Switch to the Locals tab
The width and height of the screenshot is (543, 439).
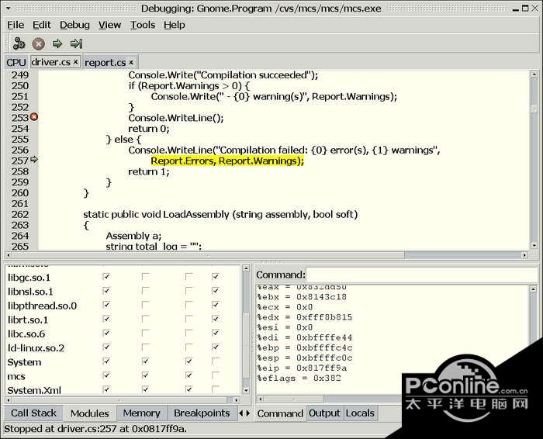360,413
